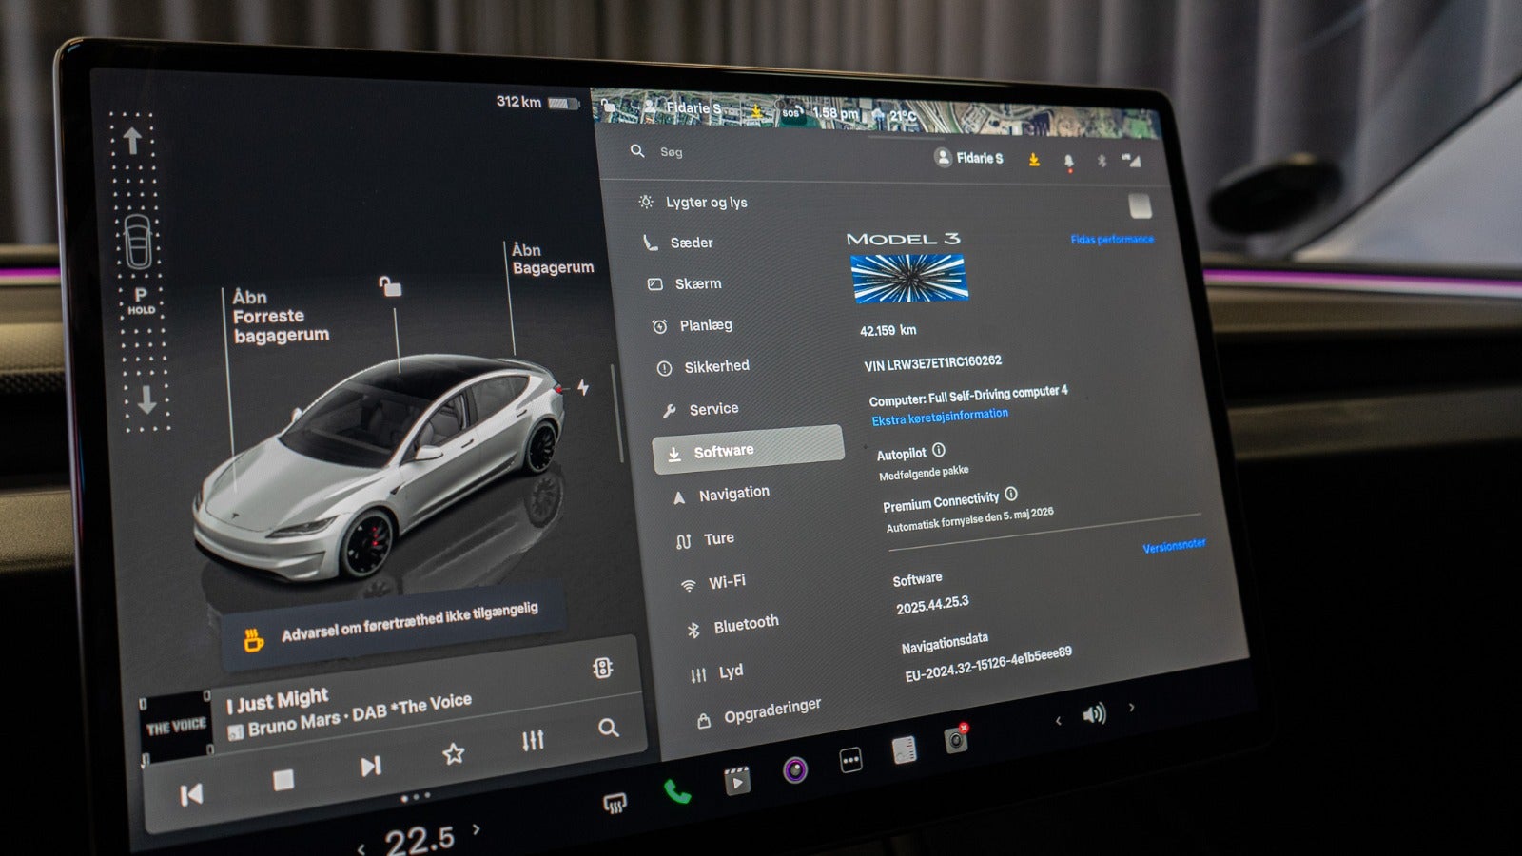The width and height of the screenshot is (1522, 856).
Task: Open Lyd settings
Action: coord(730,671)
